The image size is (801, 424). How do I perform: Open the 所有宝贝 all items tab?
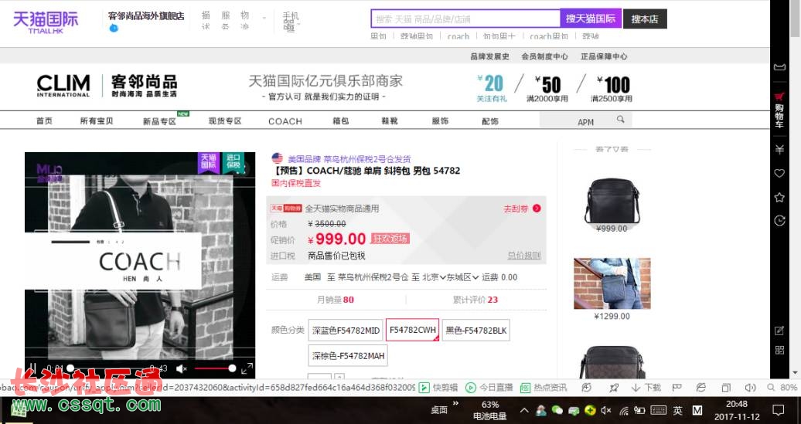pyautogui.click(x=97, y=121)
